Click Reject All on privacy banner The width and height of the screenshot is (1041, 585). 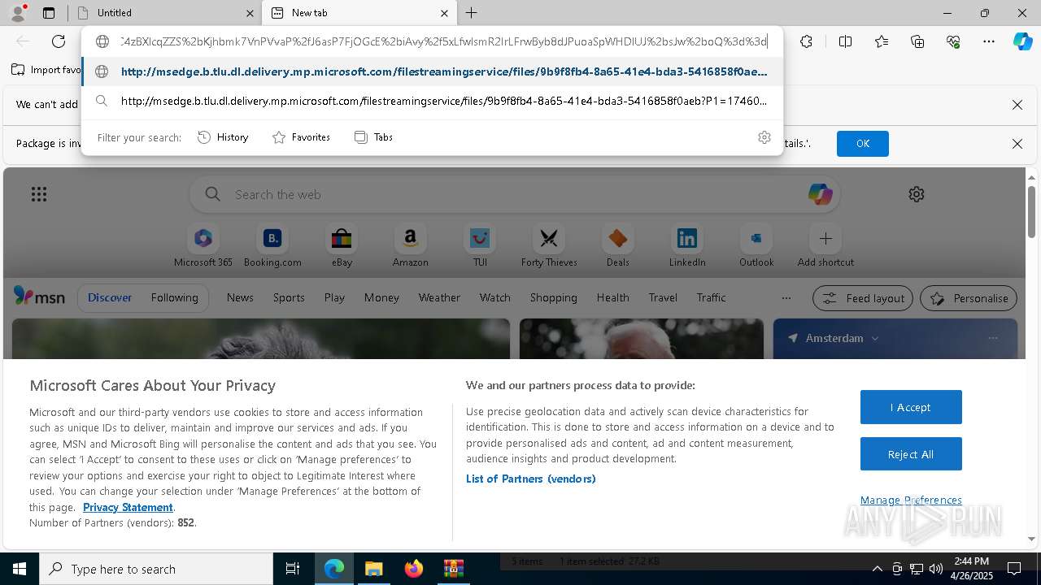click(911, 454)
